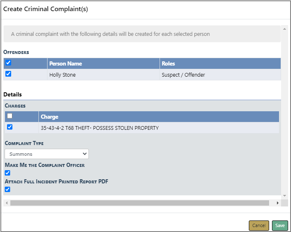Click the scroll down arrow of the dialog
This screenshot has width=291, height=232.
pos(284,195)
